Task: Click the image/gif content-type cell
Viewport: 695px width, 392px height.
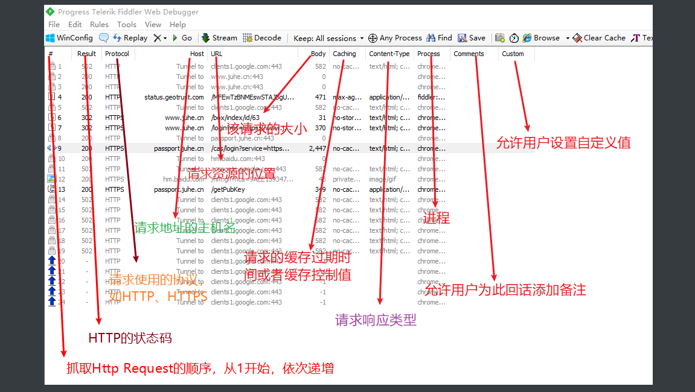Action: point(382,179)
